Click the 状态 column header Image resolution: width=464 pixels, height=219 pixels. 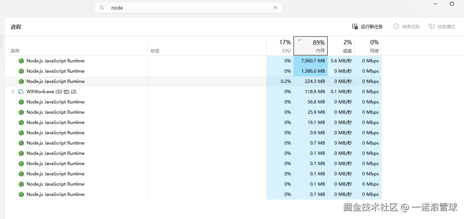point(207,46)
